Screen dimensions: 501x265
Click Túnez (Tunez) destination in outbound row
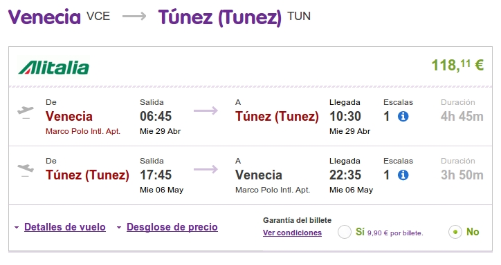tap(277, 117)
